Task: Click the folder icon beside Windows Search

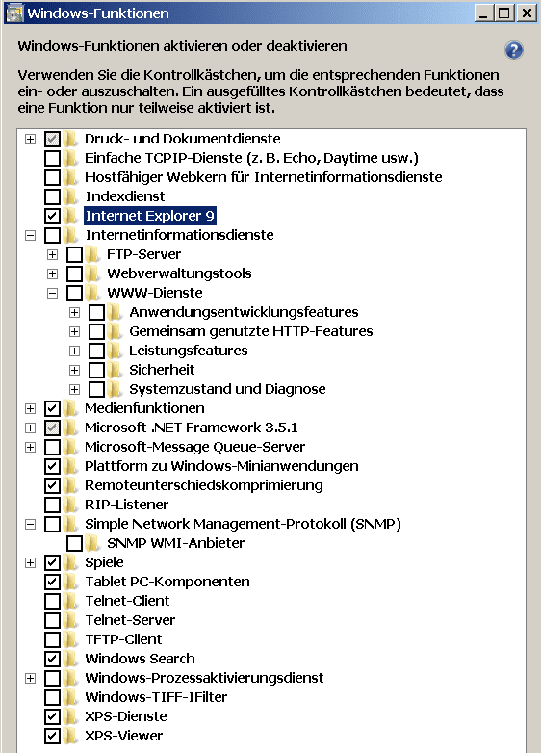Action: pos(70,659)
